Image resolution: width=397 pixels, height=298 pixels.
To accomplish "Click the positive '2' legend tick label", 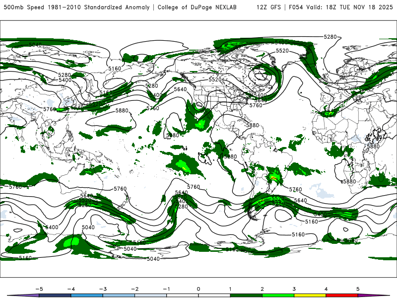I will coord(262,289).
